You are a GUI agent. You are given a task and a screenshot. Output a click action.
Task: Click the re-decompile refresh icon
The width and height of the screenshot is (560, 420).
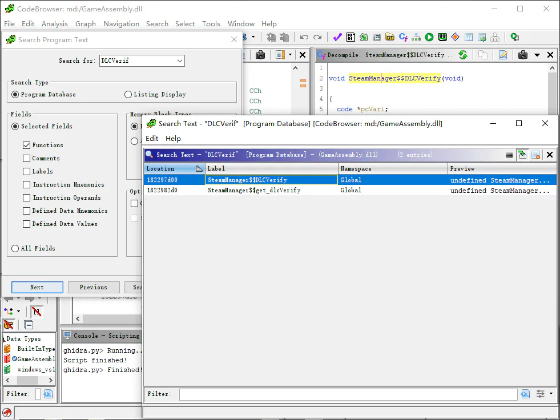tap(463, 55)
